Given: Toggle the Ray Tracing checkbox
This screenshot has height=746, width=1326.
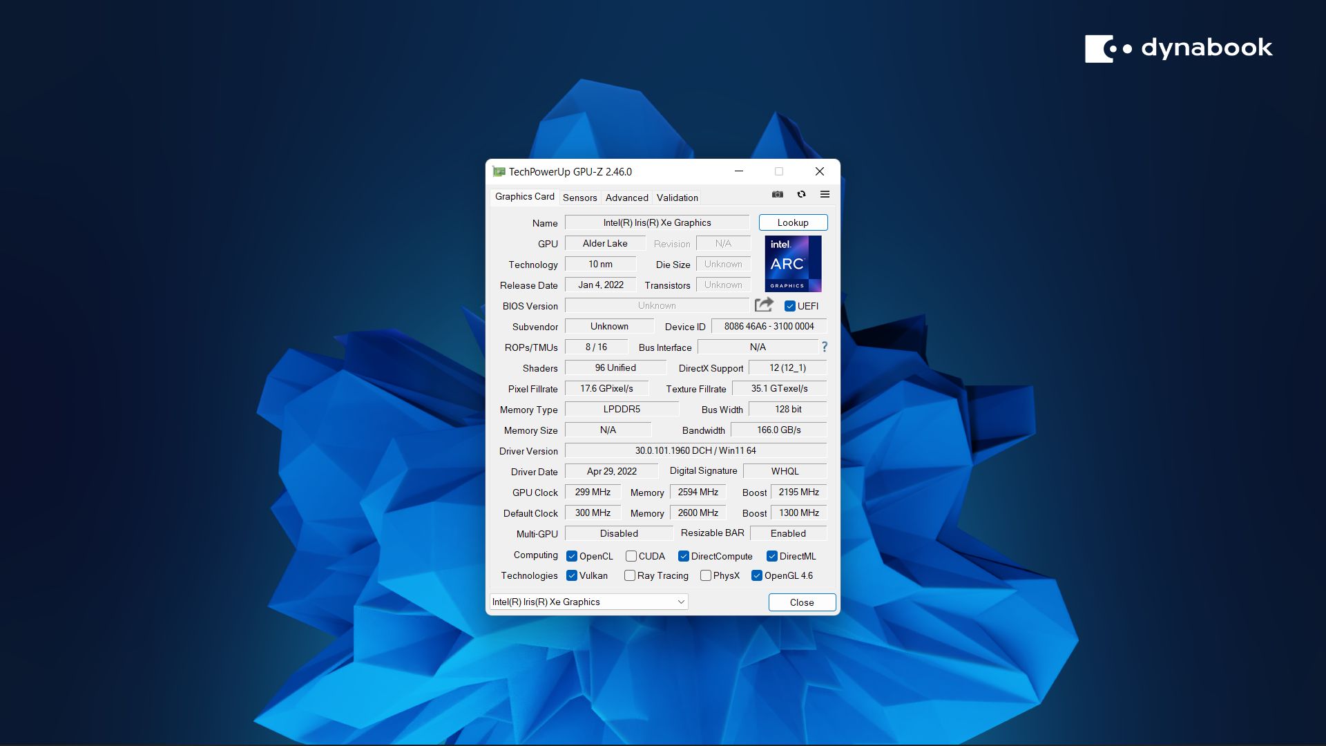Looking at the screenshot, I should [629, 575].
